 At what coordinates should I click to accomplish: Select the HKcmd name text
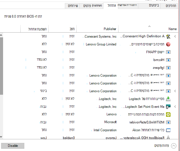pos(159,60)
